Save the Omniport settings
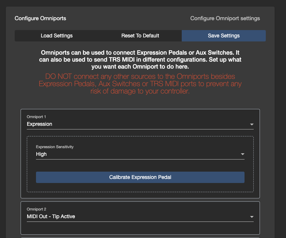Viewport: 286px width, 238px height. [x=224, y=36]
